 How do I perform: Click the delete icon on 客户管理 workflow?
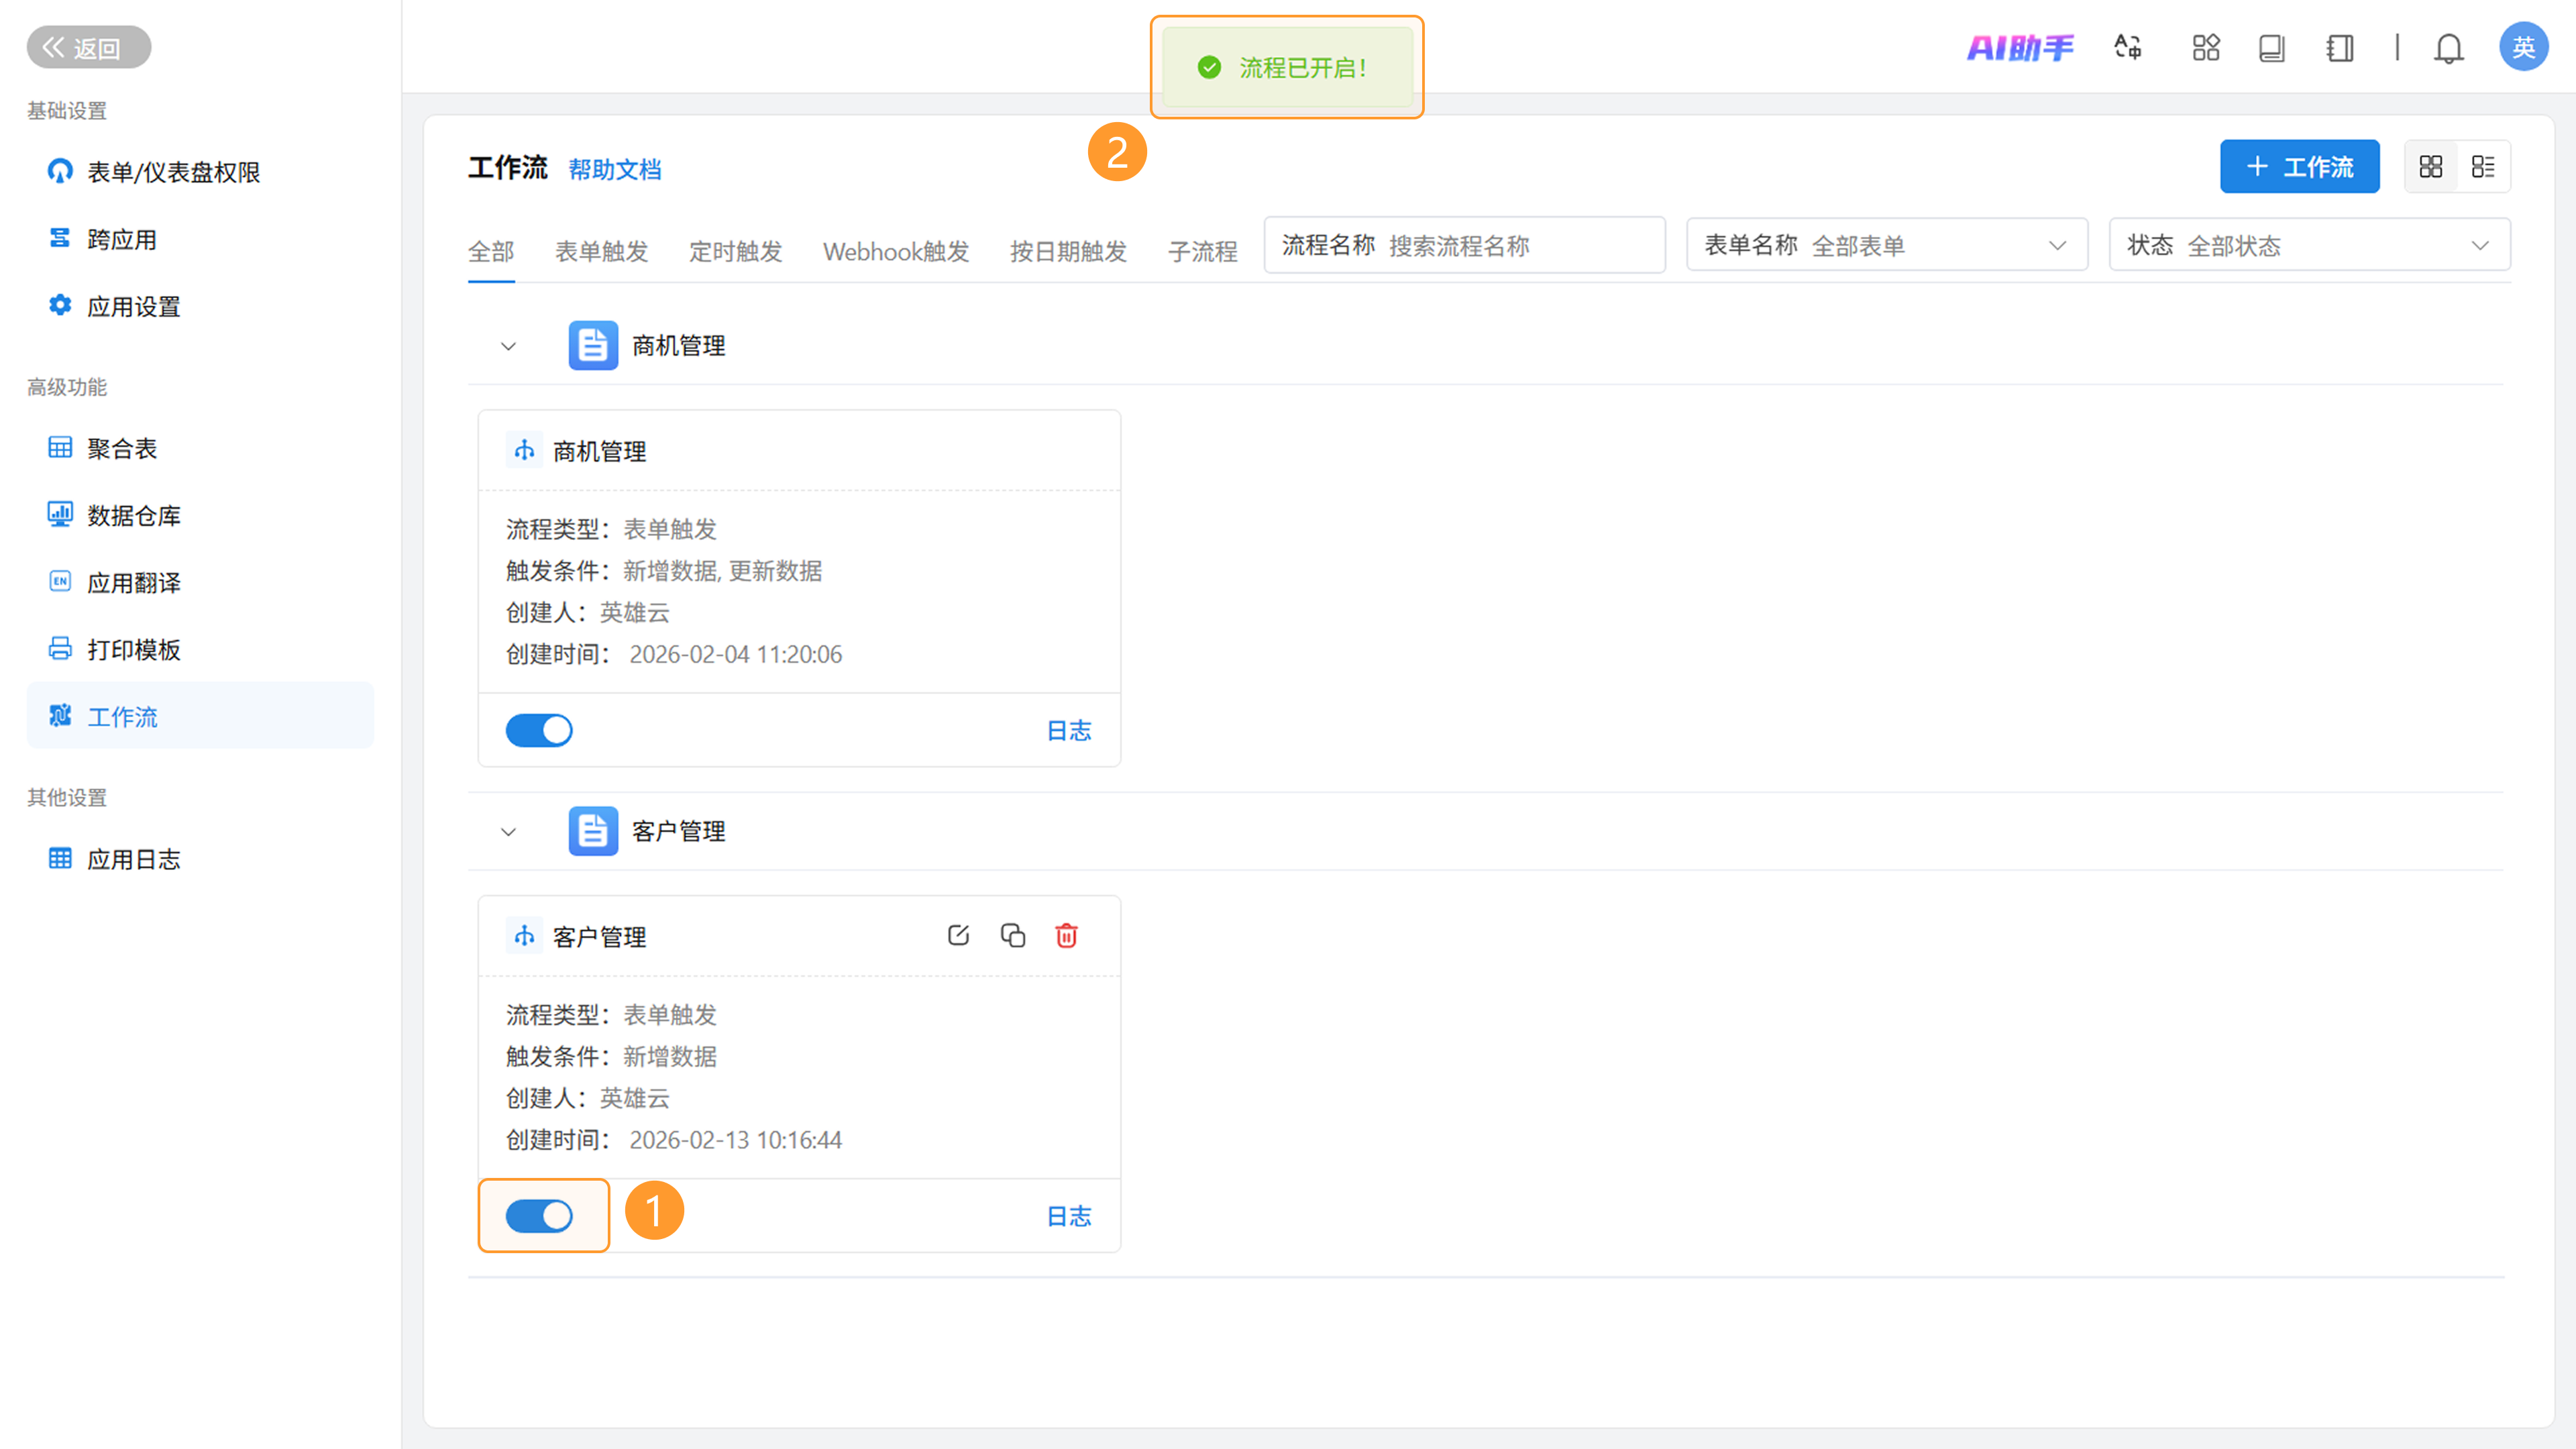point(1066,935)
